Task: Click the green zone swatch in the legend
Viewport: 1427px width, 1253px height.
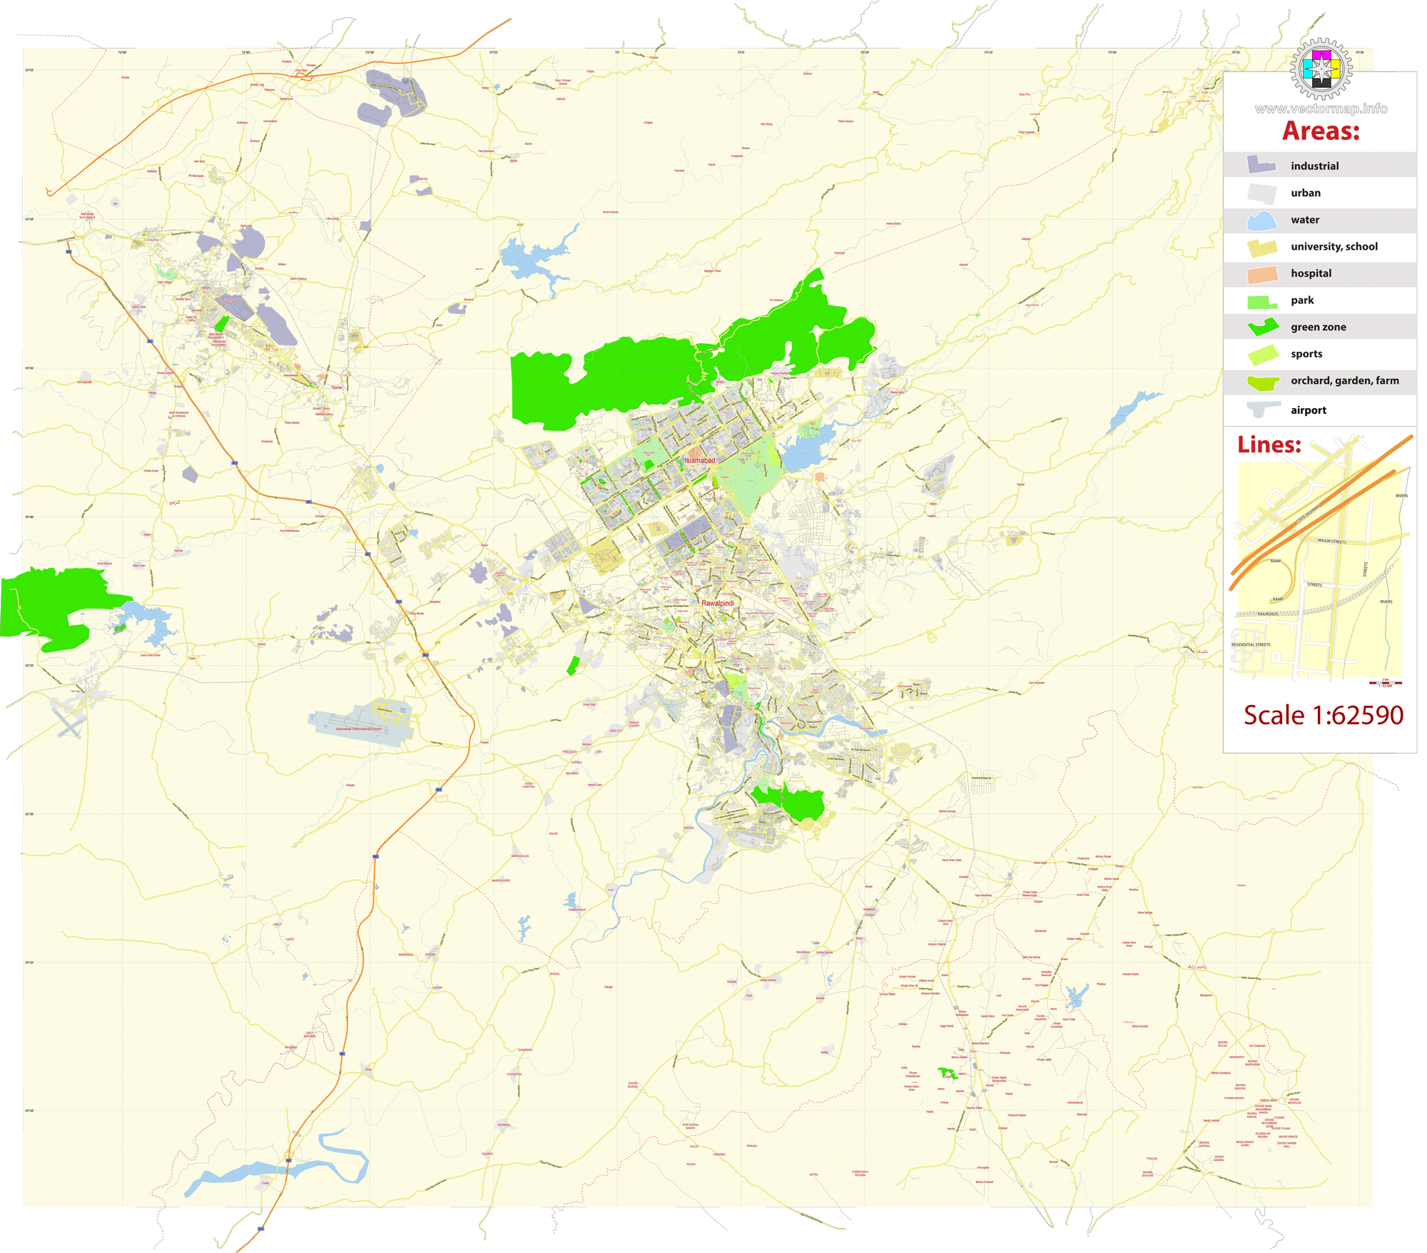Action: click(1263, 328)
